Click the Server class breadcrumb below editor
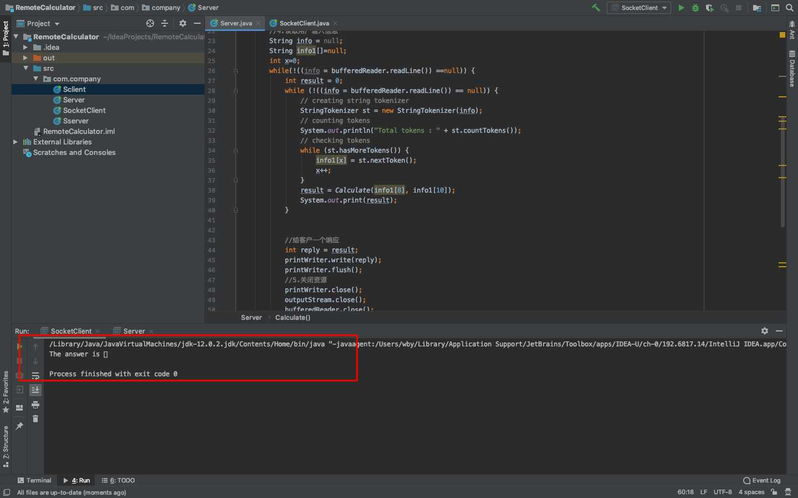The width and height of the screenshot is (798, 498). [x=251, y=318]
